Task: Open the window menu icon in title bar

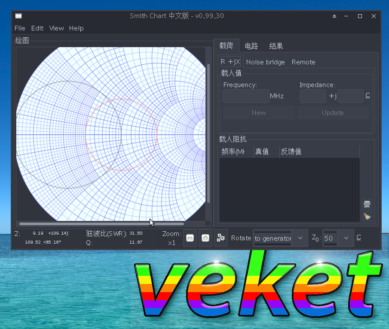Action: coord(18,16)
